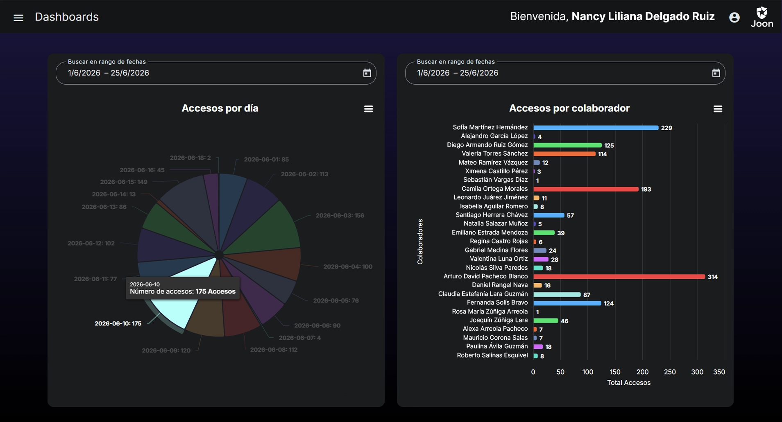
Task: Click pie label 2026-06-14: 13
Action: pyautogui.click(x=113, y=194)
